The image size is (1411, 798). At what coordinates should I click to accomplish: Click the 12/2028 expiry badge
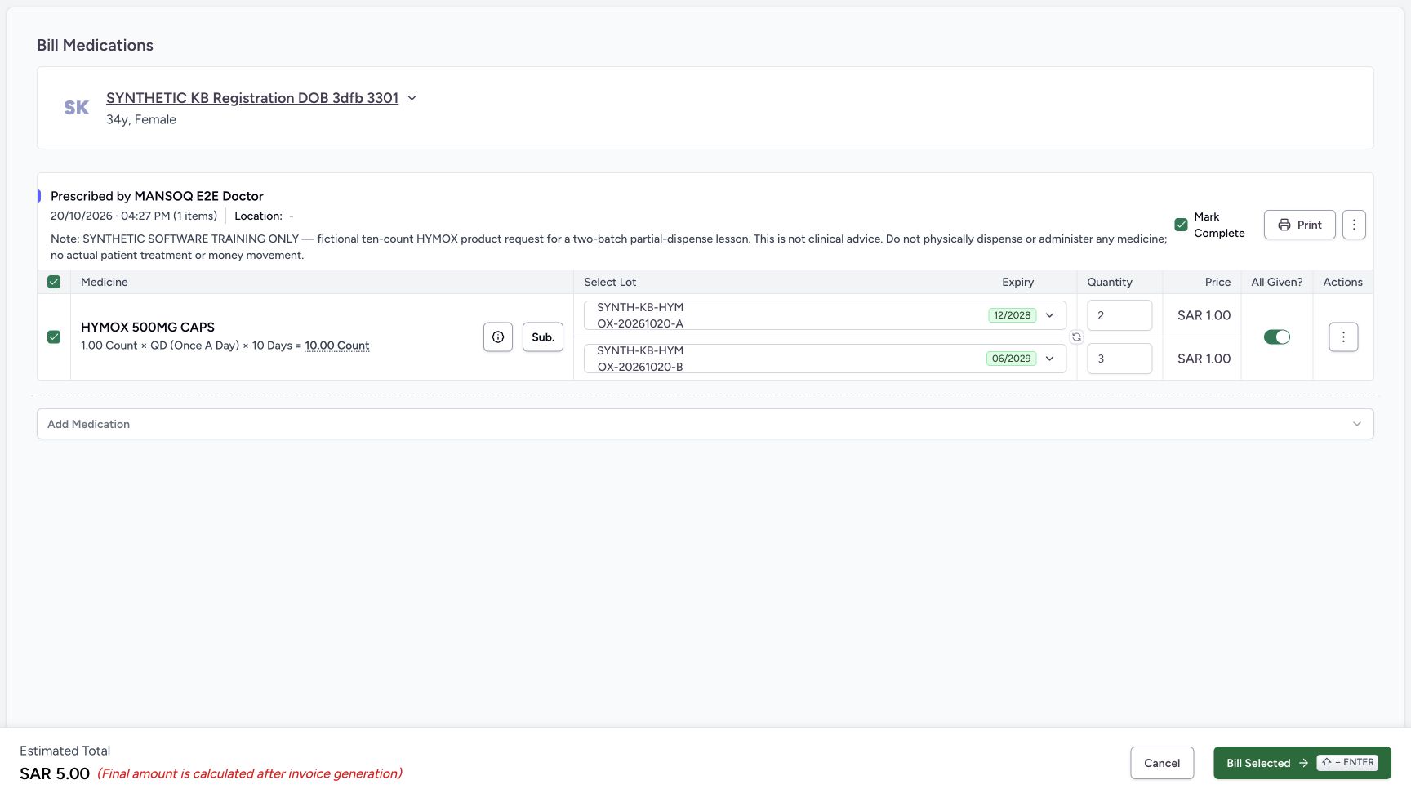coord(1012,315)
